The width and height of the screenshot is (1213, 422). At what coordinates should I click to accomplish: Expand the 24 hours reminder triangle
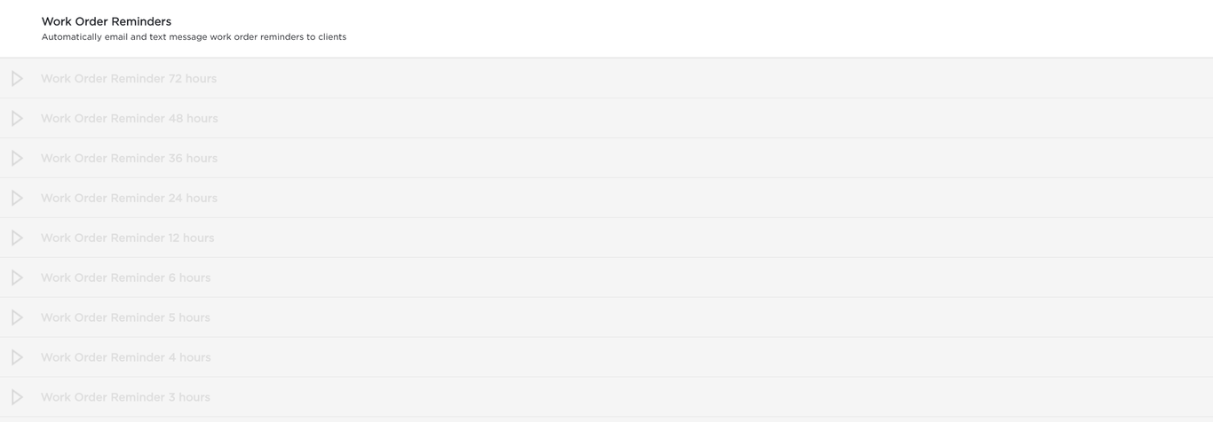17,198
